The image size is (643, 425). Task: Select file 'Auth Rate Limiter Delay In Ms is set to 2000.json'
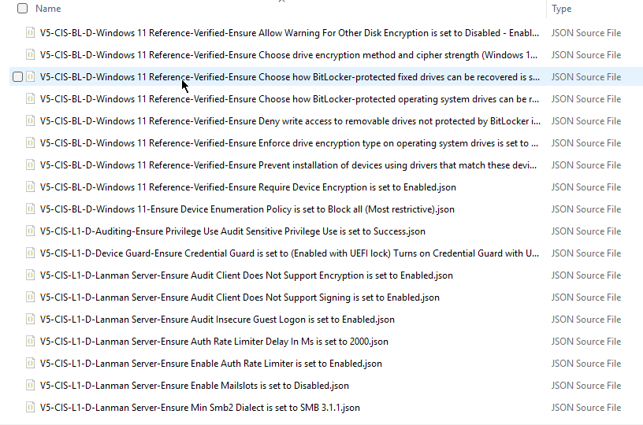point(214,342)
